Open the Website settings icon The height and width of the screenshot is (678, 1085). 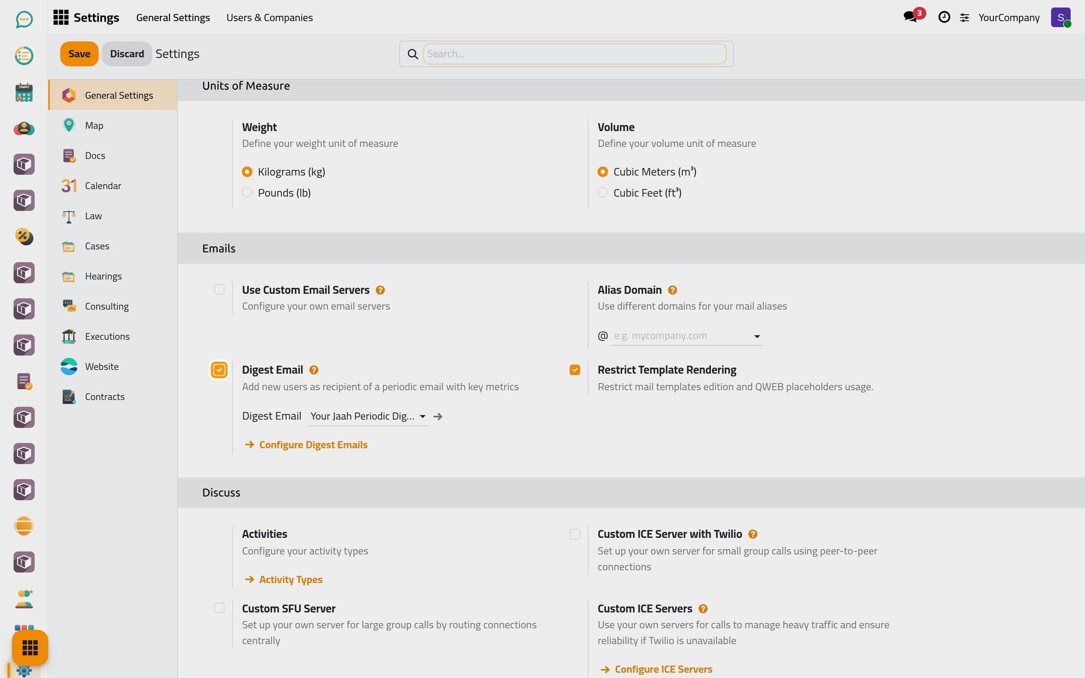tap(69, 366)
